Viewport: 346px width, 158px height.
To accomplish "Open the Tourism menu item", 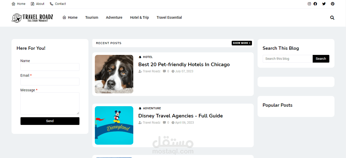I will coord(92,17).
